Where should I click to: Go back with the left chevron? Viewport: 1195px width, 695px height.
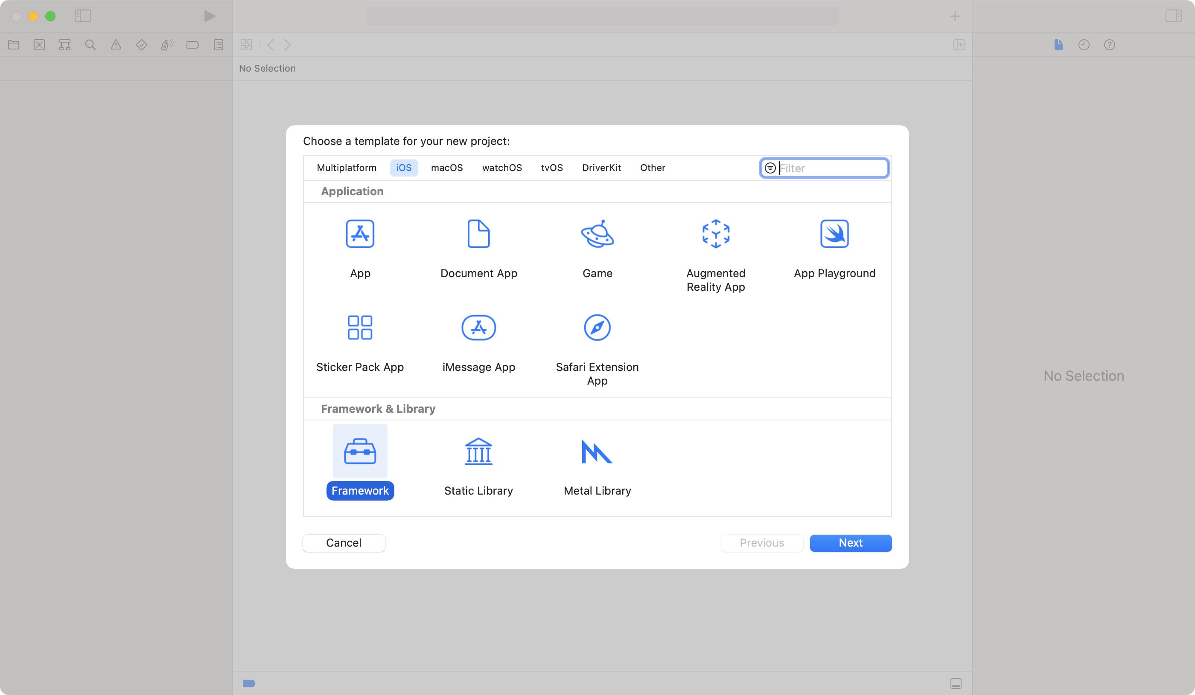[x=271, y=45]
